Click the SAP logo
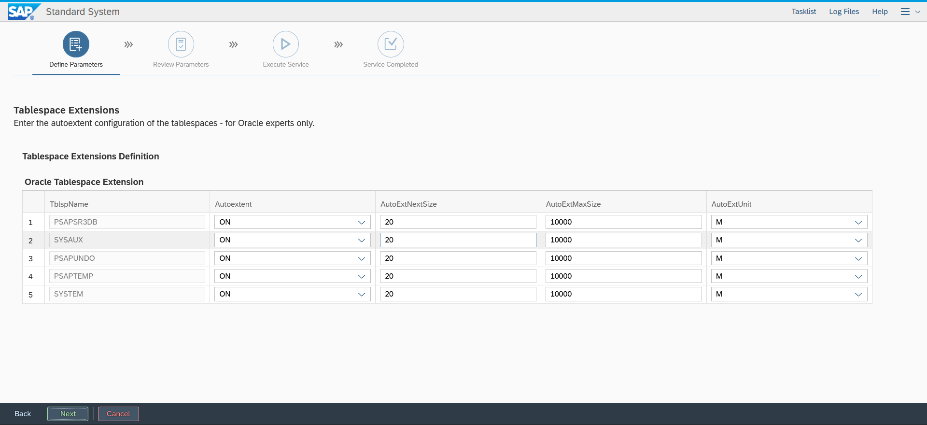The width and height of the screenshot is (927, 425). [24, 12]
